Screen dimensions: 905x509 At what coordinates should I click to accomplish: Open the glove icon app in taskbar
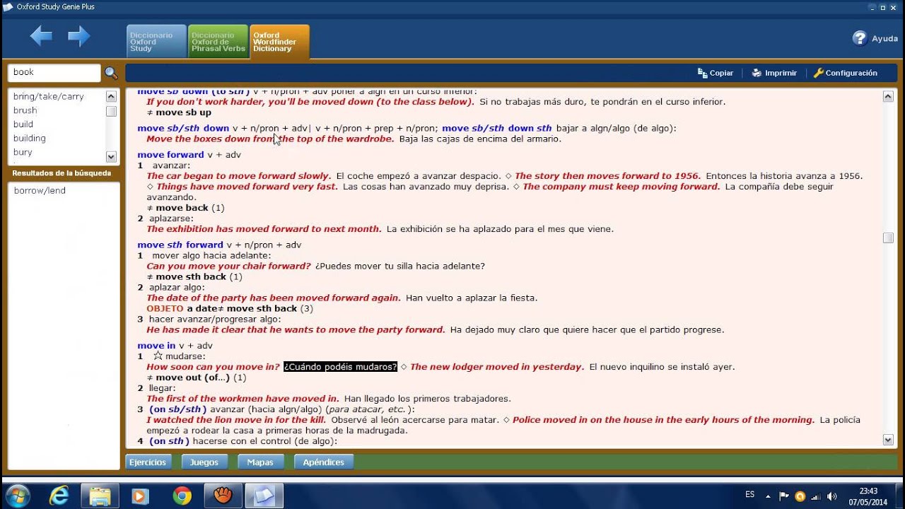(223, 496)
